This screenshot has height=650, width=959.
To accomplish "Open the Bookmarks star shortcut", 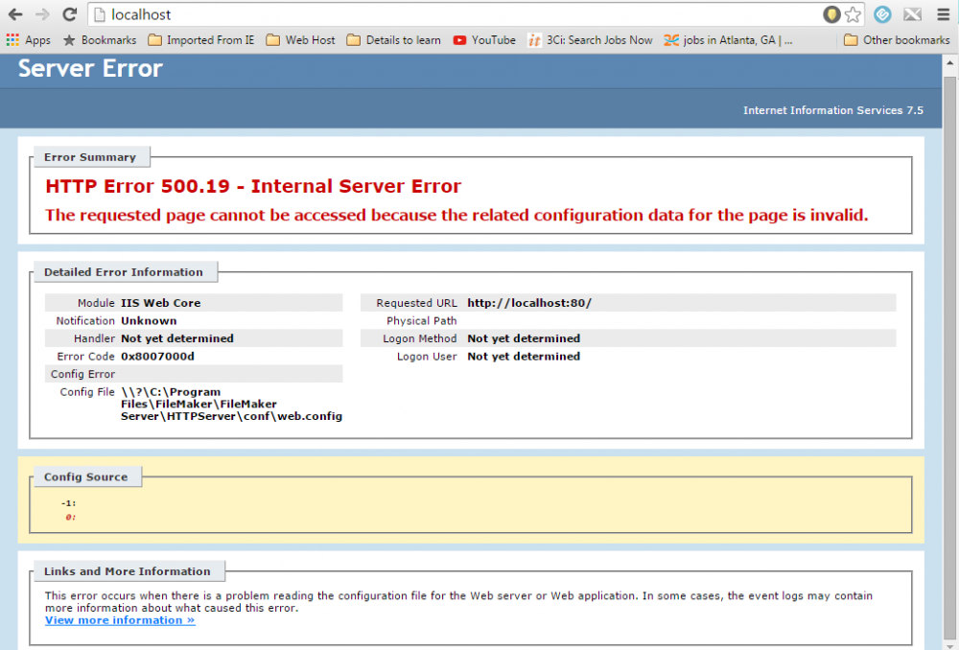I will 99,40.
